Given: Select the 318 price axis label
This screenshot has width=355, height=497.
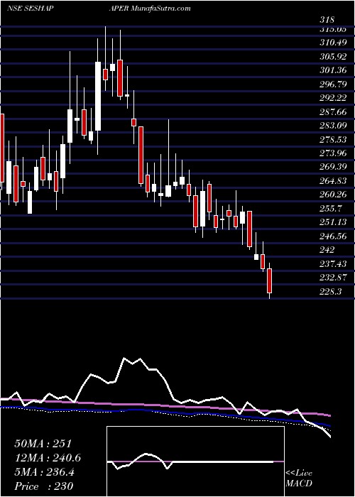Looking at the screenshot, I should 327,20.
